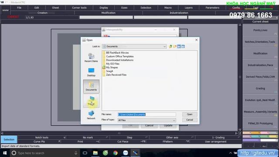Viewport: 279px width, 157px height.
Task: Expand Fitnet,3D Prototyping category in right panel
Action: click(260, 123)
